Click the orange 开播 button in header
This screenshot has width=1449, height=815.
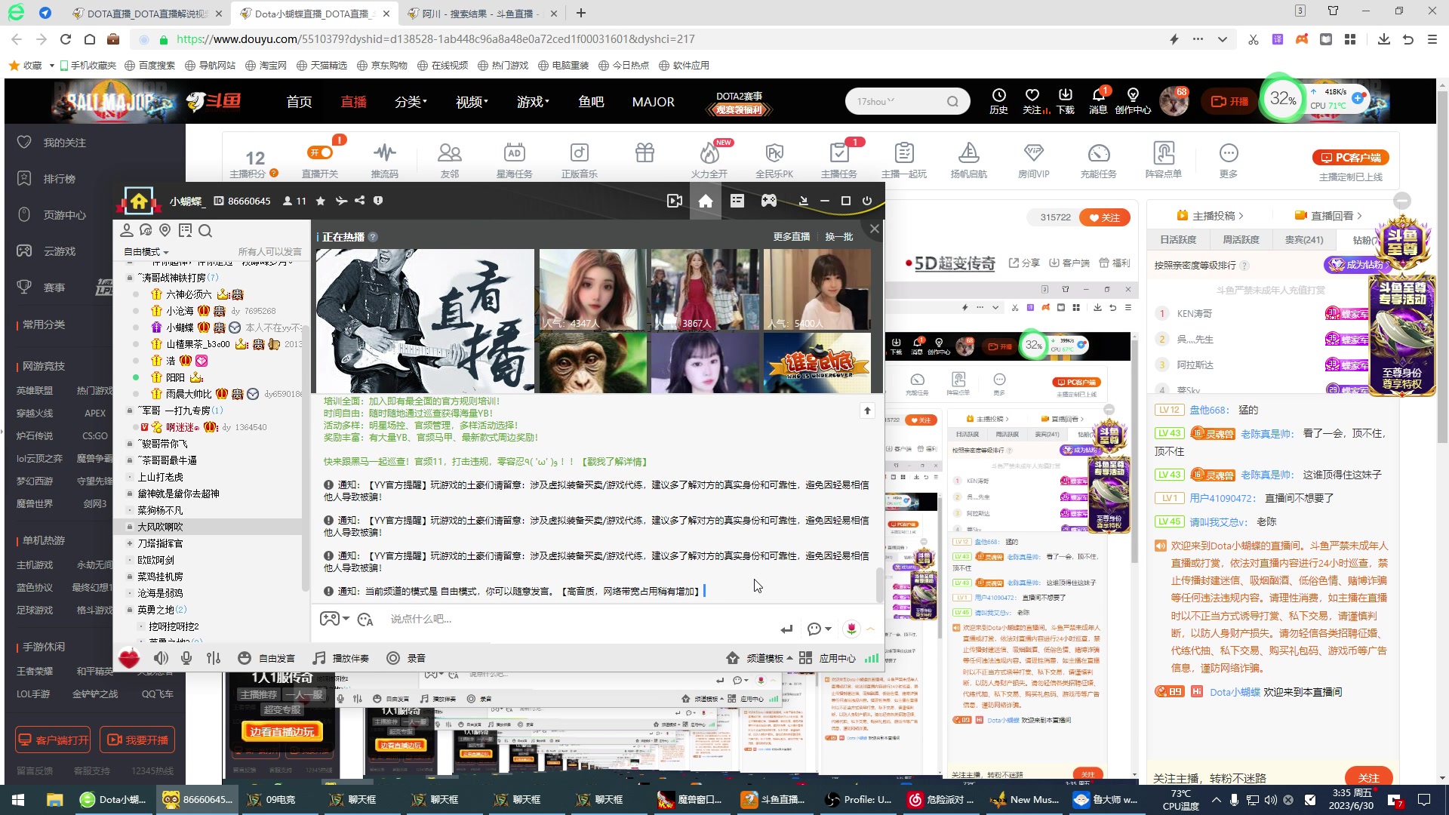(1230, 101)
